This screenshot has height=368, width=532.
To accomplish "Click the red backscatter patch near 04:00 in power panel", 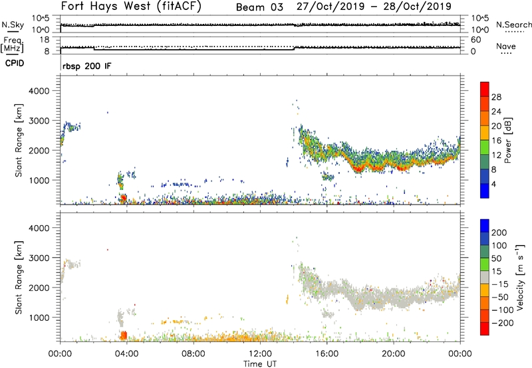I will tap(124, 197).
